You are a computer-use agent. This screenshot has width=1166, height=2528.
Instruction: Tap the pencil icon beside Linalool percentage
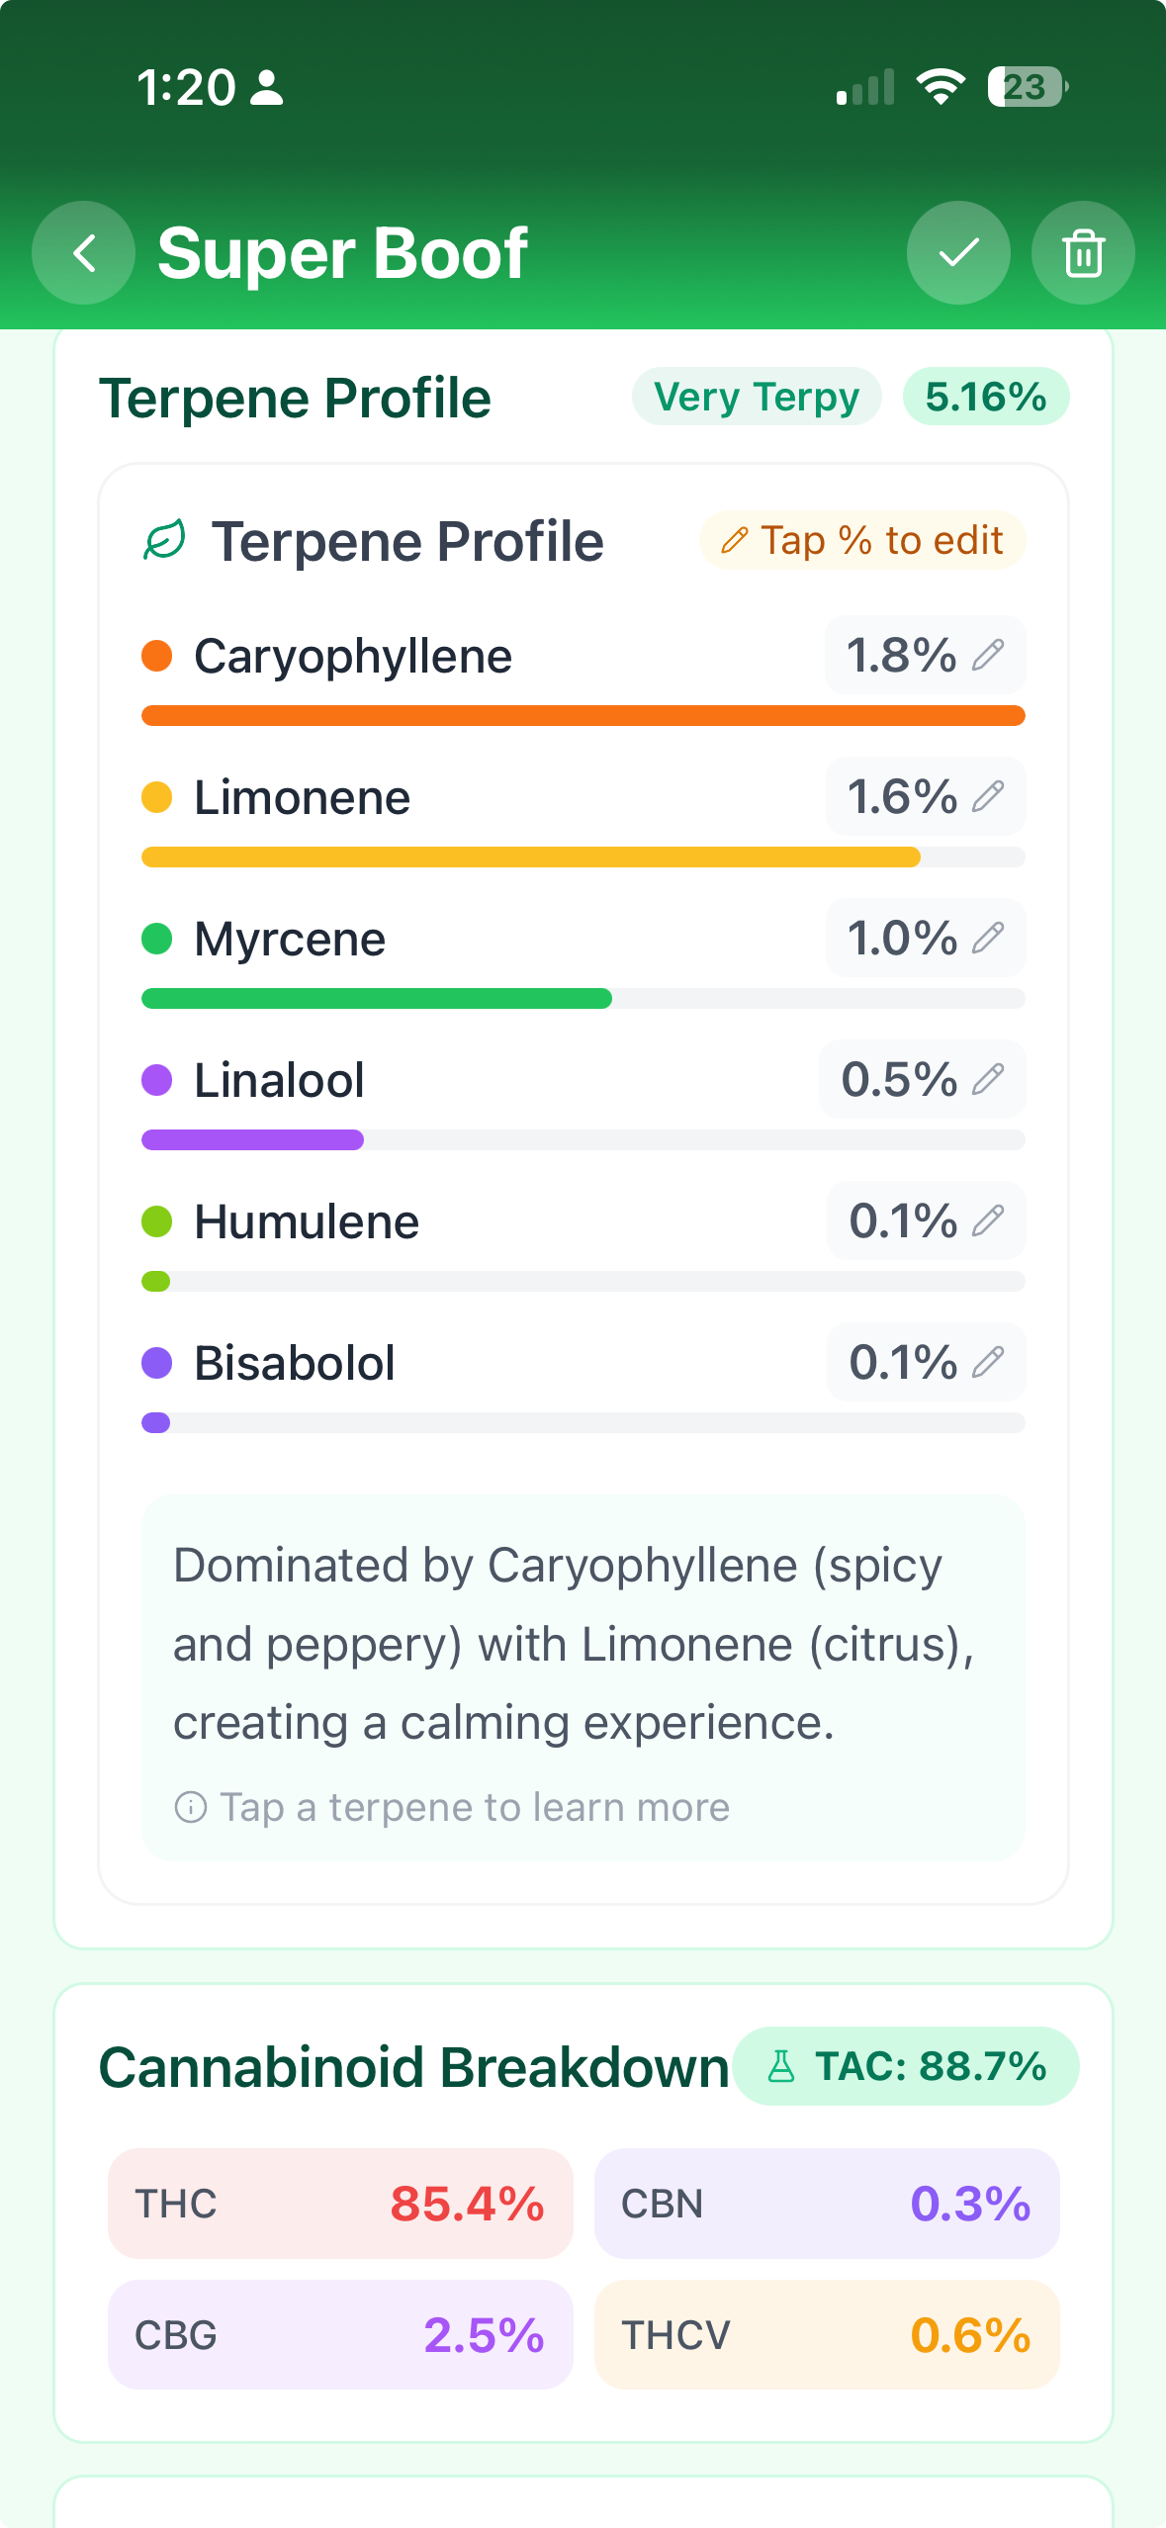click(988, 1079)
